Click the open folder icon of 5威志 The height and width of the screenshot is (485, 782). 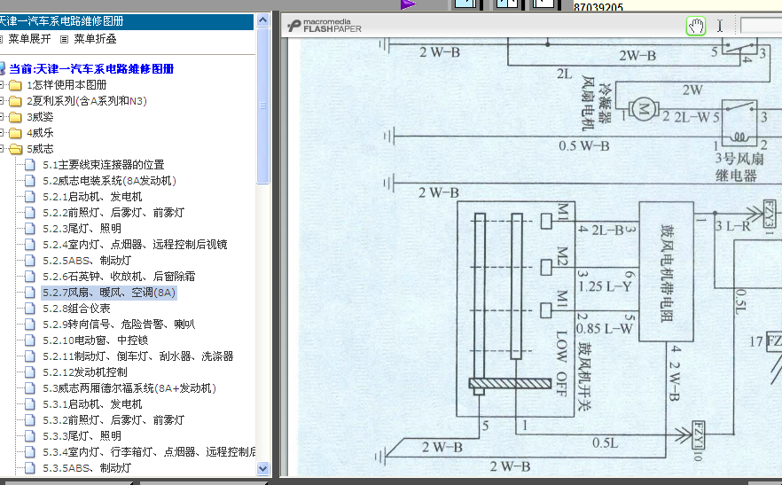pyautogui.click(x=15, y=149)
